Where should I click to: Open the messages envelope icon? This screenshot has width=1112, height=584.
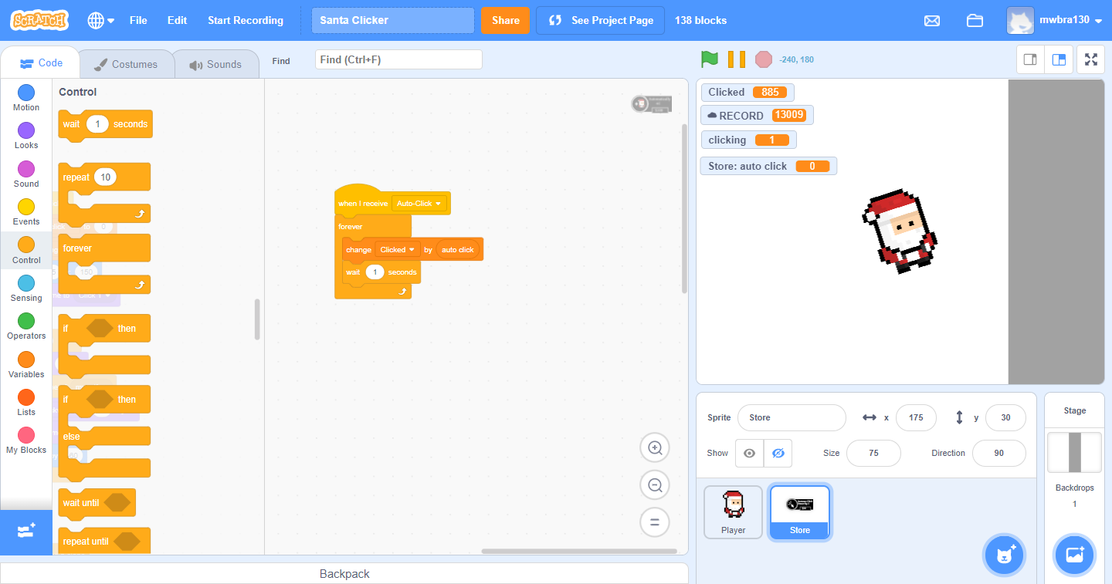(x=932, y=20)
